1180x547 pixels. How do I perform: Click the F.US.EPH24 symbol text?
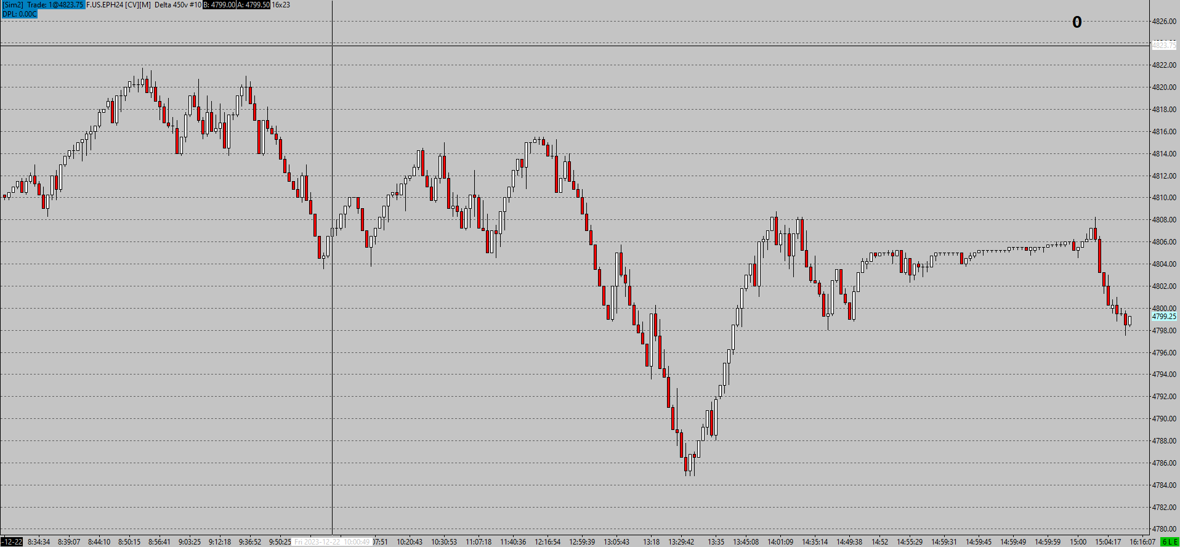[x=104, y=5]
